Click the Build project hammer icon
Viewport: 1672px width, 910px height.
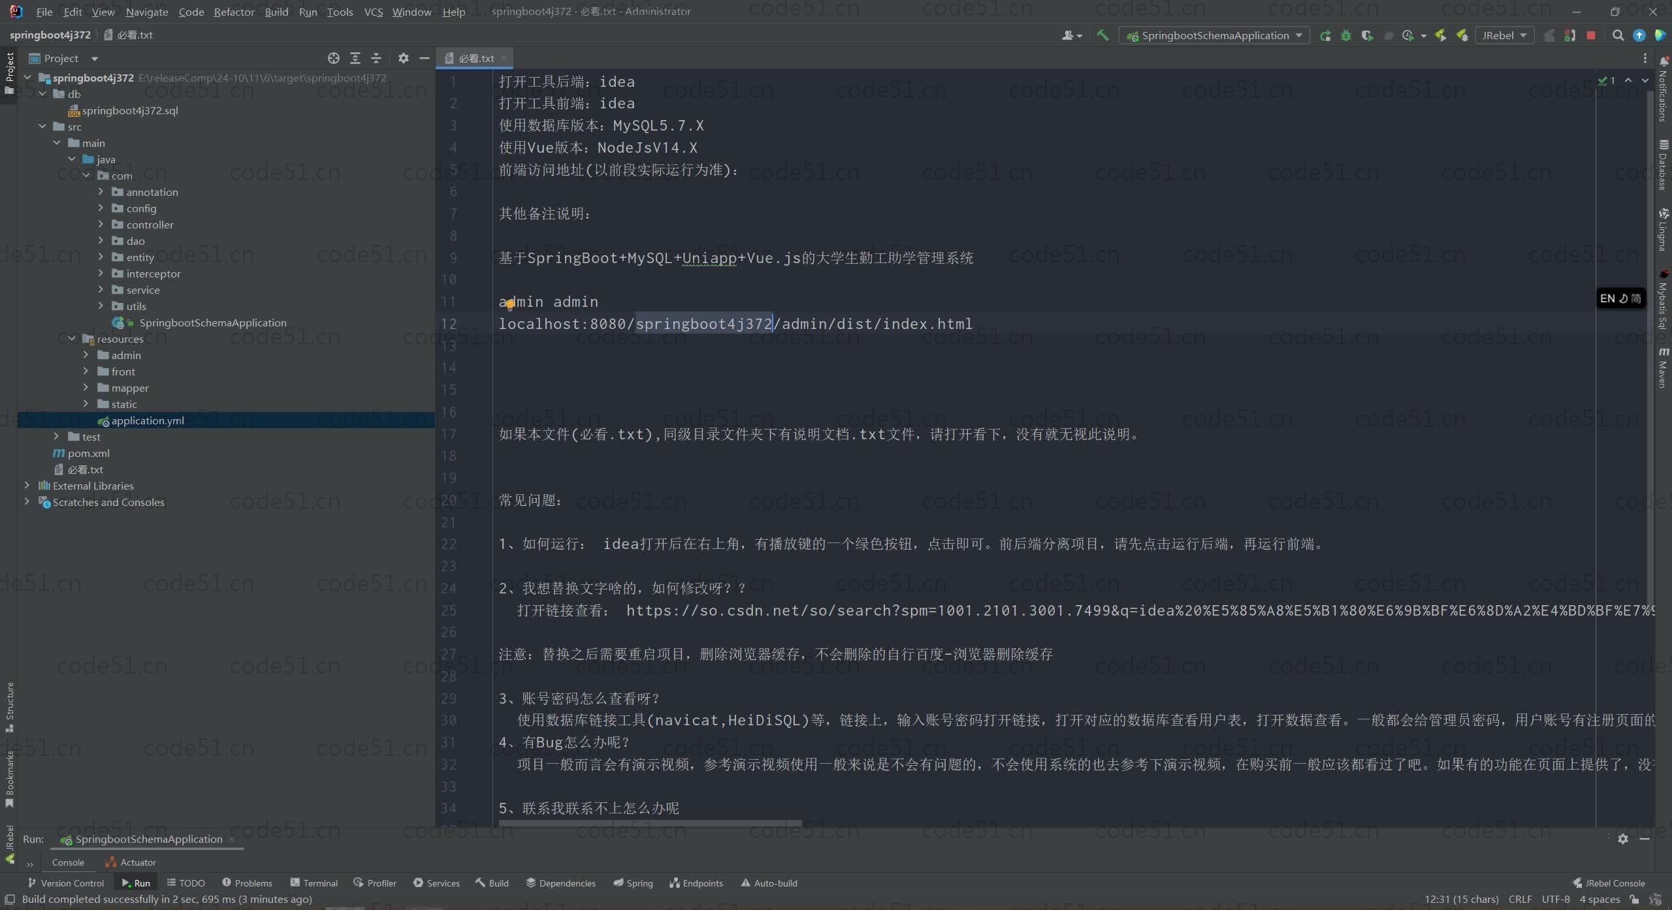(x=1102, y=35)
